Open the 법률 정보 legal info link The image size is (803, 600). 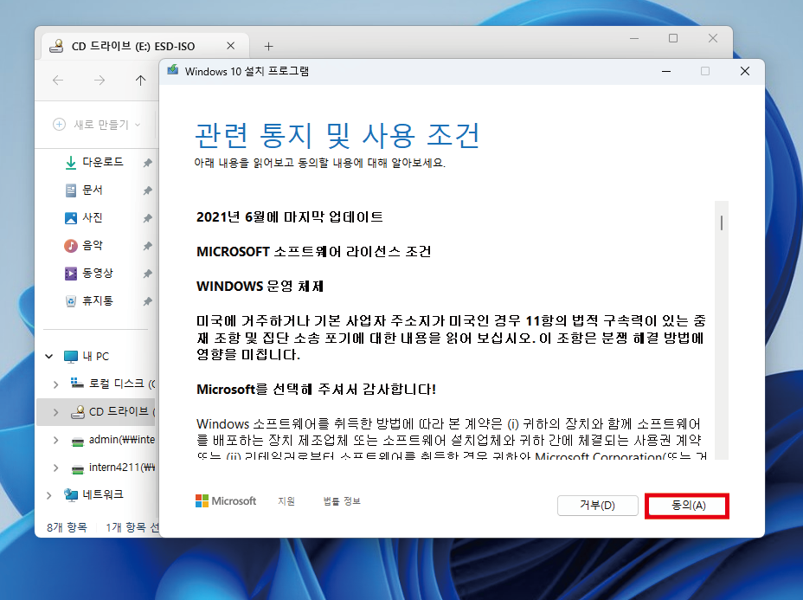click(x=342, y=501)
